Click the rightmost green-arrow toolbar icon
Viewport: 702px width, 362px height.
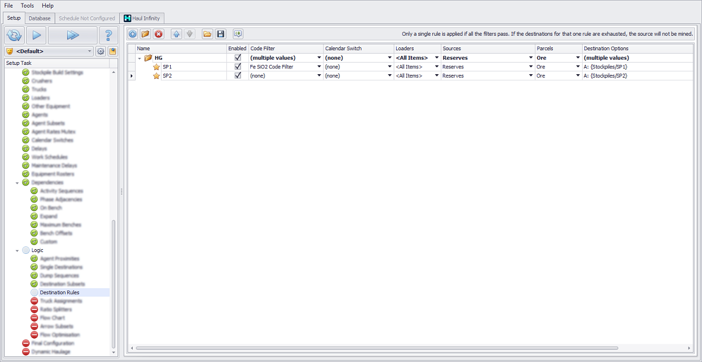(238, 34)
